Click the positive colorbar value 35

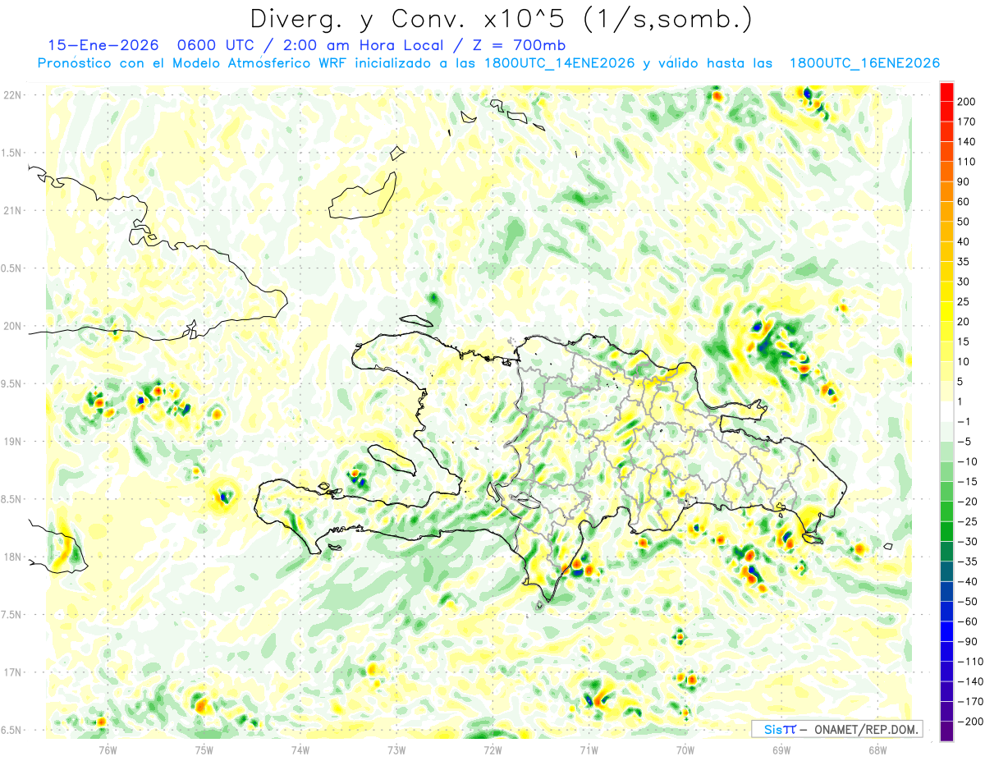[964, 262]
